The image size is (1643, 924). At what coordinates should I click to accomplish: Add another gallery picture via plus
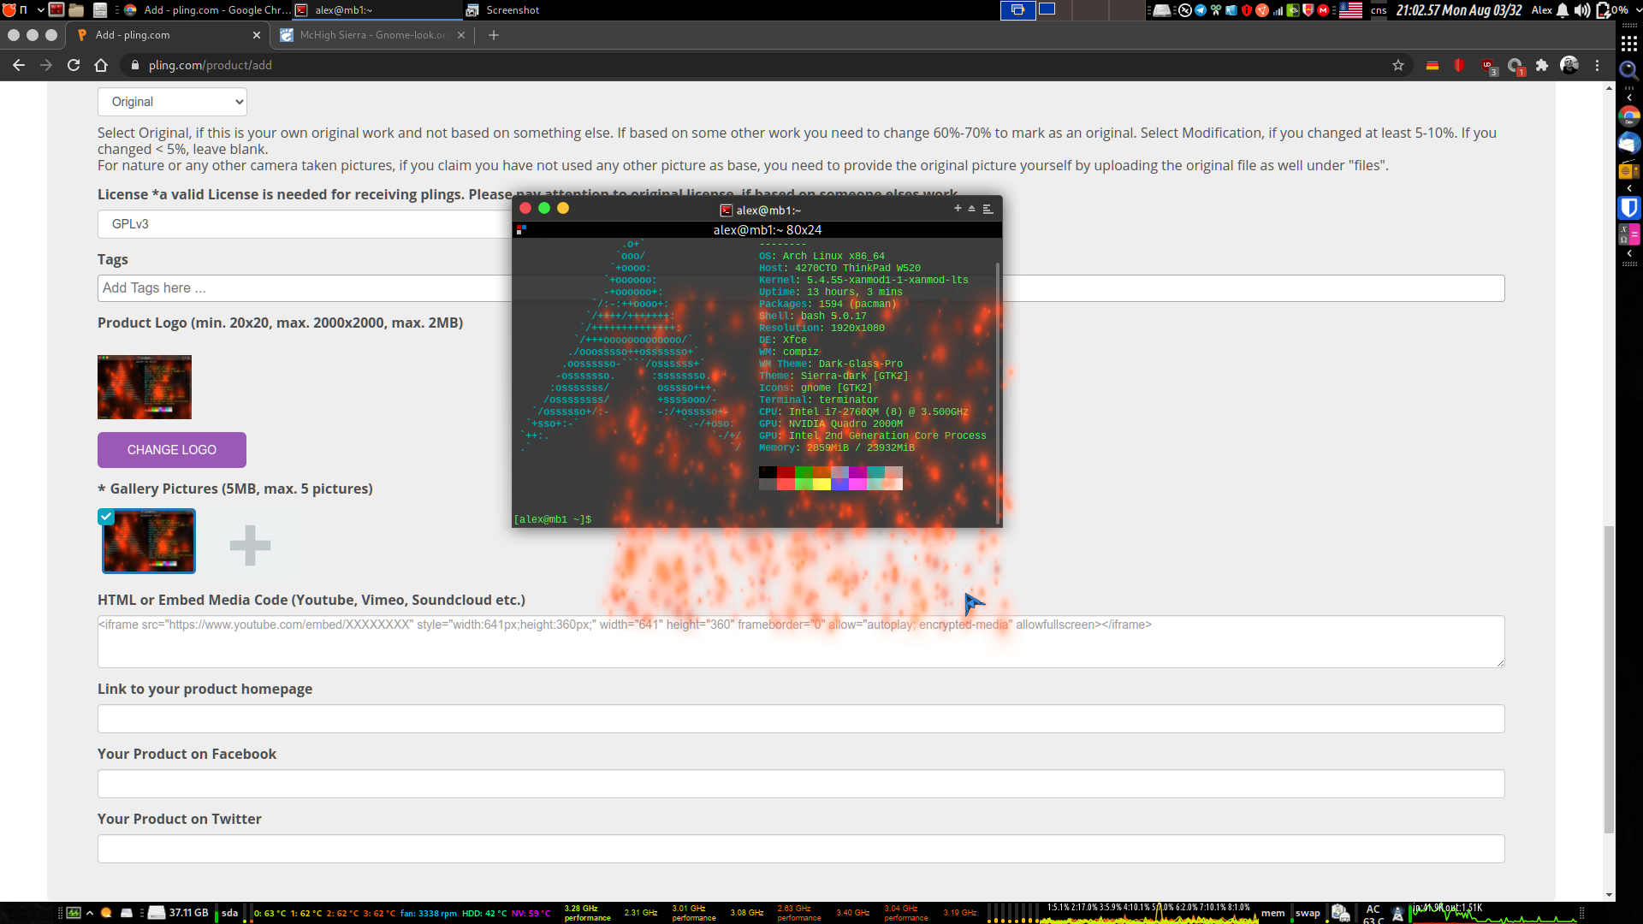[x=250, y=545]
